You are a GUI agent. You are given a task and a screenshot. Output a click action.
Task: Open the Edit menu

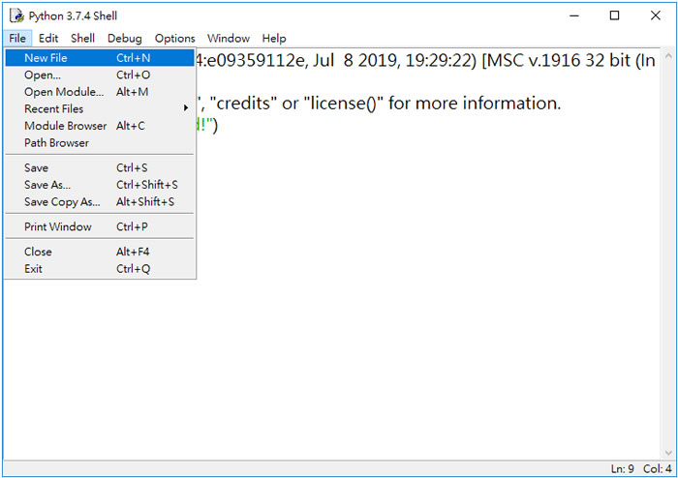click(48, 38)
